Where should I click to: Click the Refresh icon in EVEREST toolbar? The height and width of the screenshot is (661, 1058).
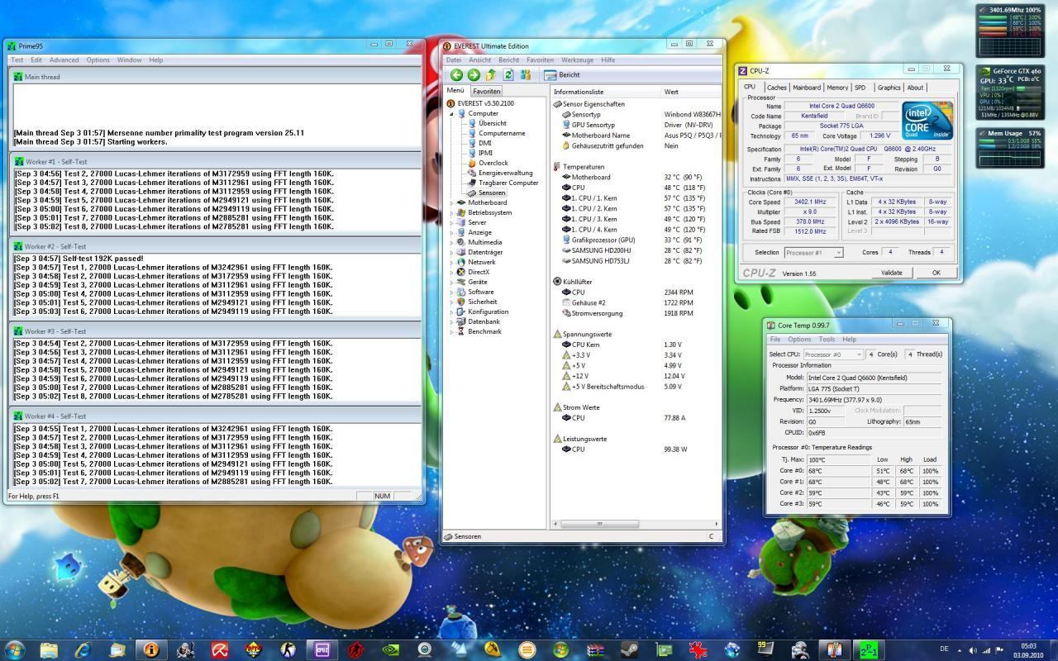508,74
